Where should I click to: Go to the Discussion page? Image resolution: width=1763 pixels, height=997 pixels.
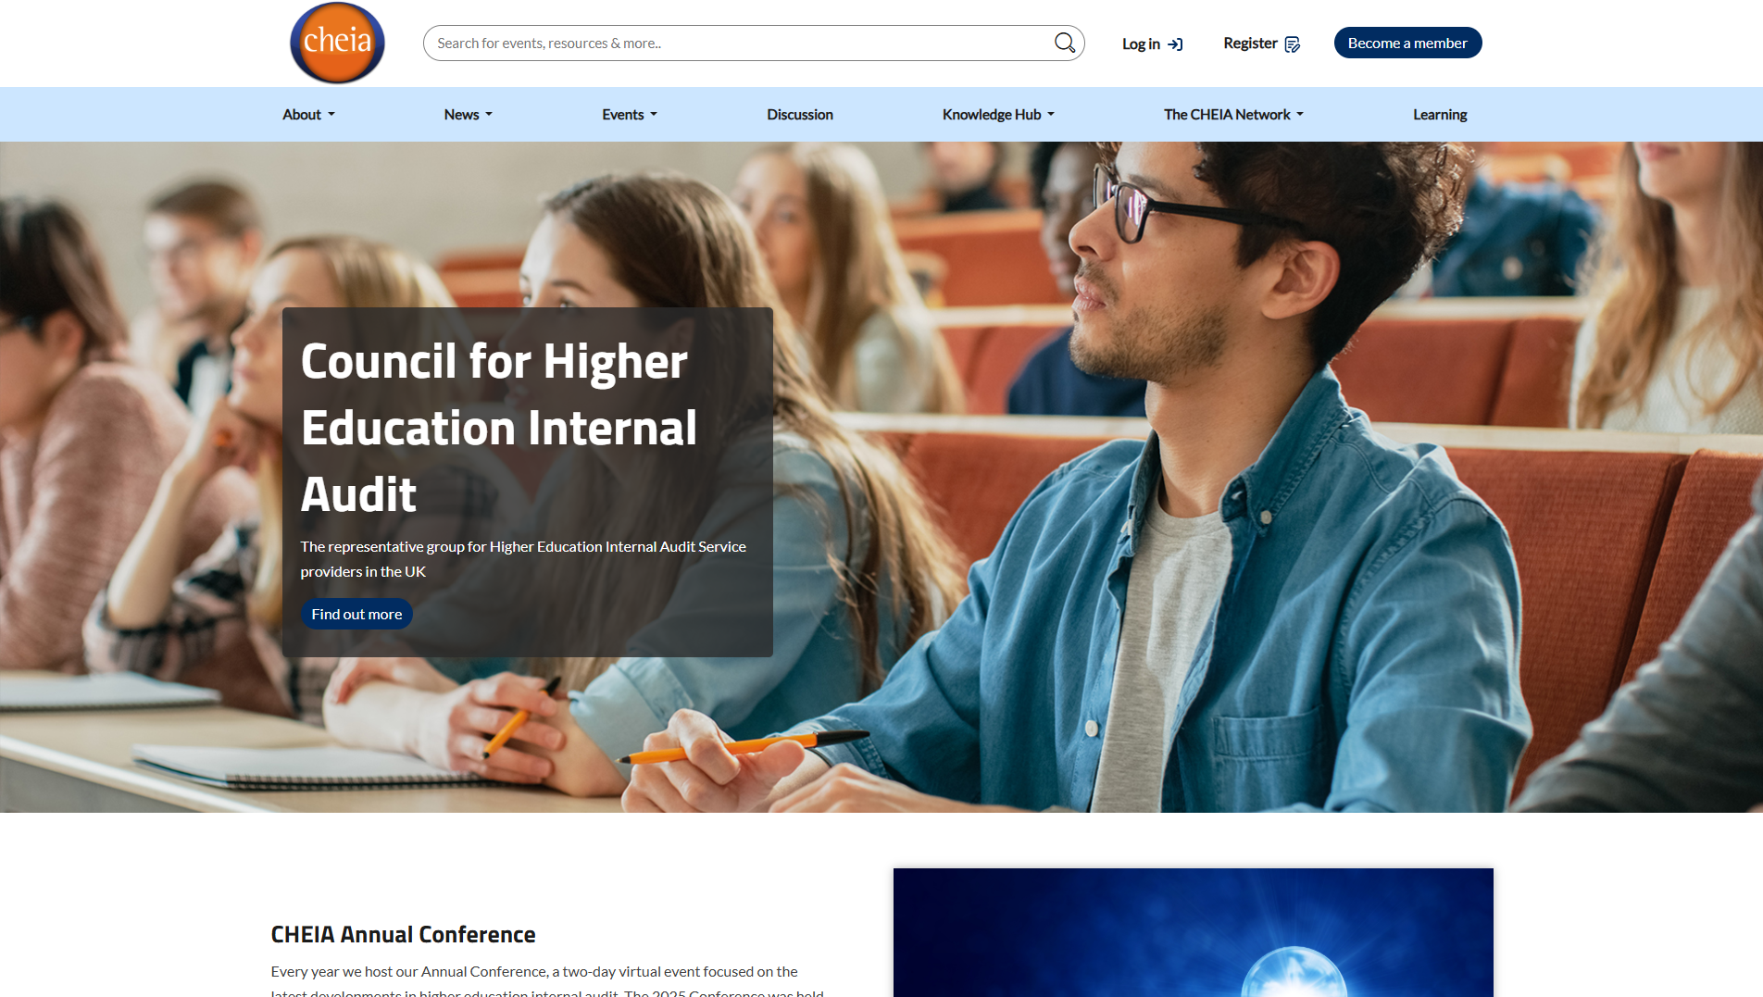pos(799,115)
